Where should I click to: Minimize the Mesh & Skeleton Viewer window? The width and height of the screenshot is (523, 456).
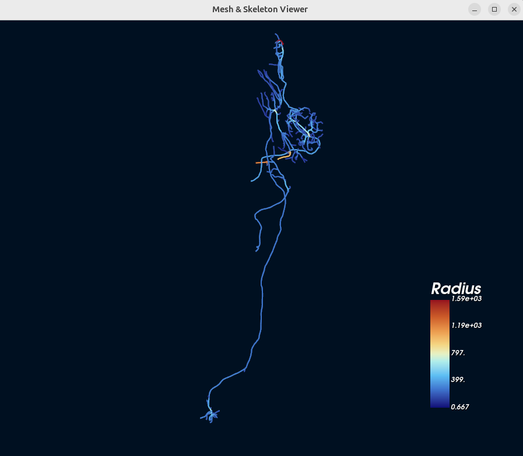(x=474, y=9)
